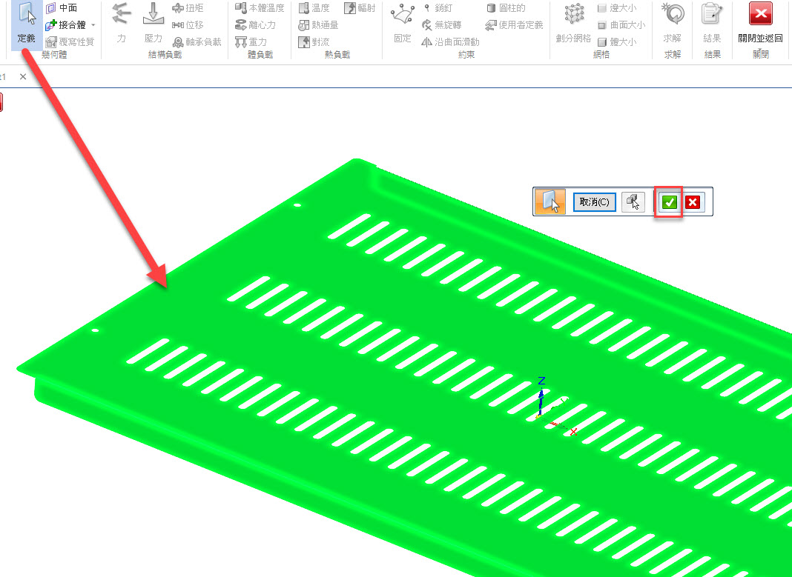792x577 pixels.
Task: Apply 離心力 centrifugal load
Action: pyautogui.click(x=256, y=24)
